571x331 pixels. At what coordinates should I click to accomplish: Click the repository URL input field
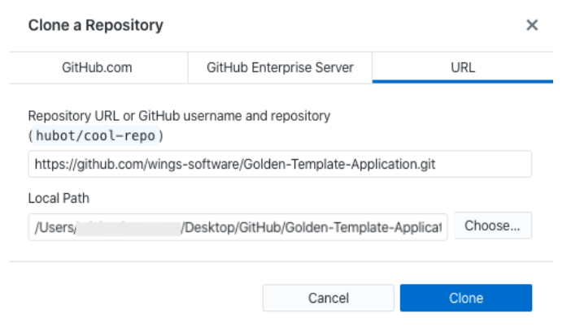coord(280,164)
